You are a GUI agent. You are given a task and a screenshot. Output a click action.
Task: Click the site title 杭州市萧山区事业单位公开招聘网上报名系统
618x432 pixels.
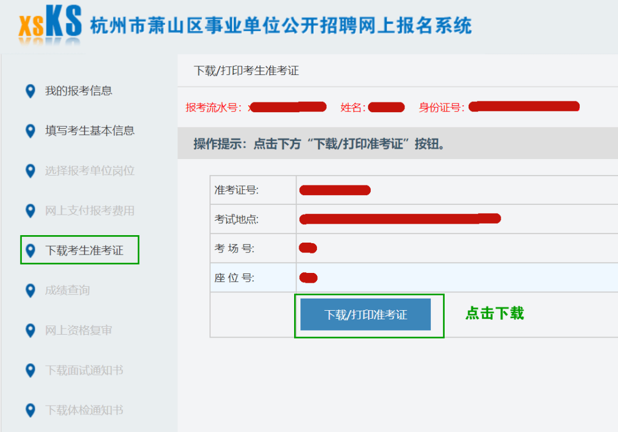click(x=280, y=26)
